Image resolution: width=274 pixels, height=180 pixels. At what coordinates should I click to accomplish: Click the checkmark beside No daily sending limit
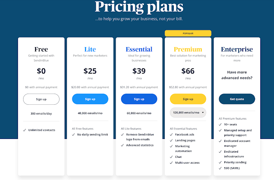pos(73,135)
